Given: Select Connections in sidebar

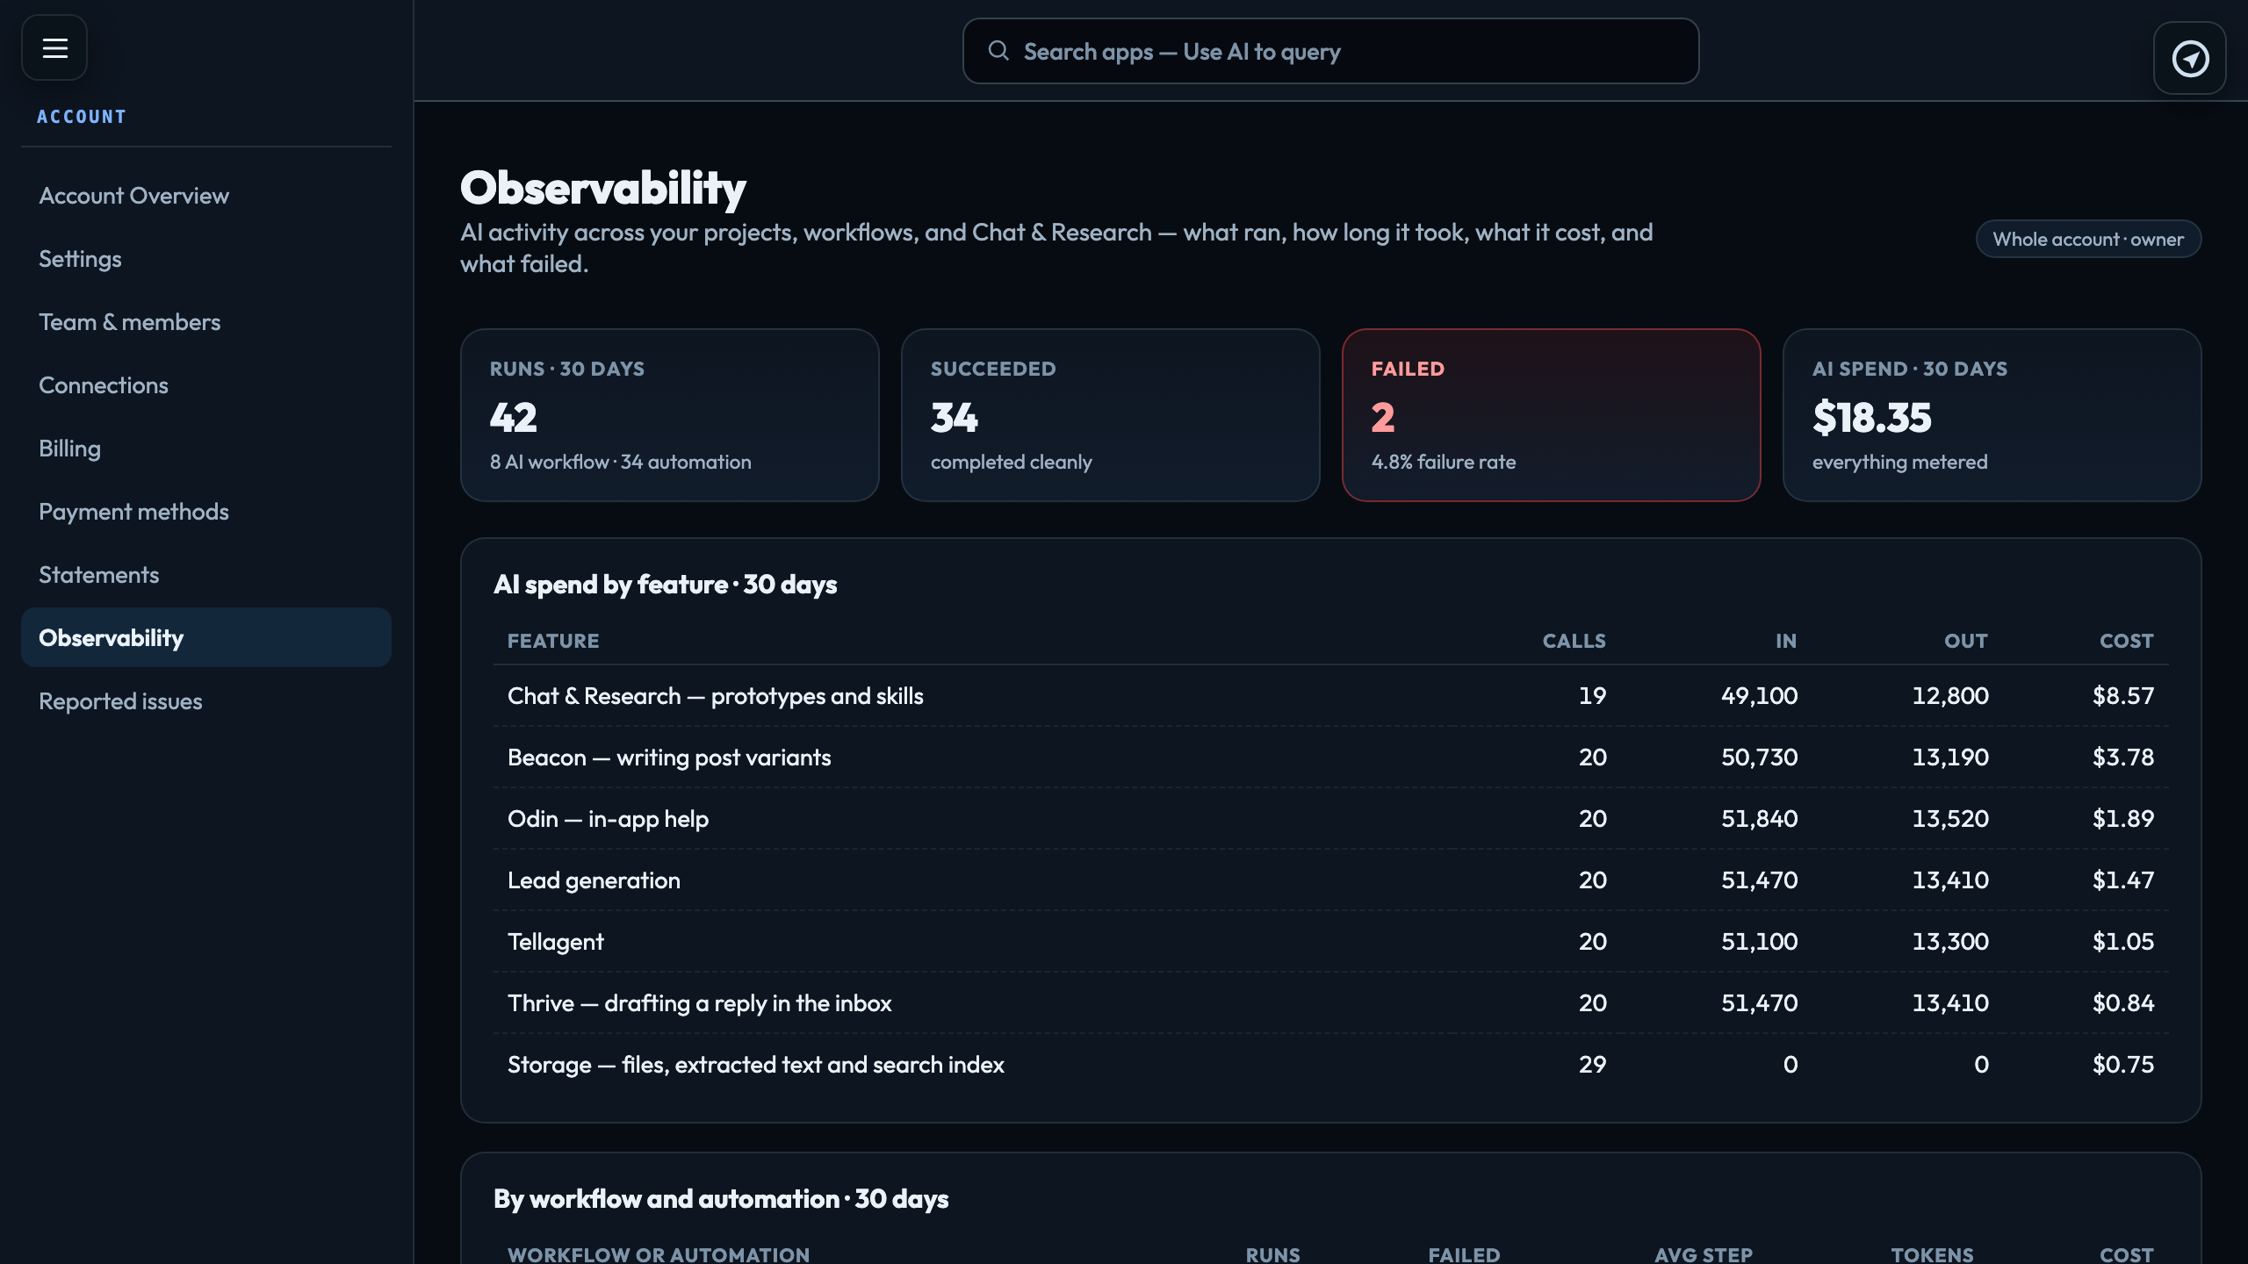Looking at the screenshot, I should point(206,384).
